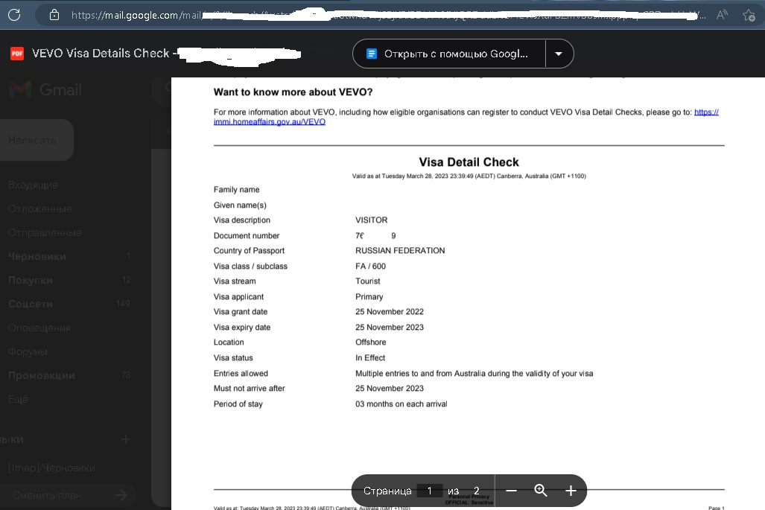Add new label with plus icon

point(126,439)
